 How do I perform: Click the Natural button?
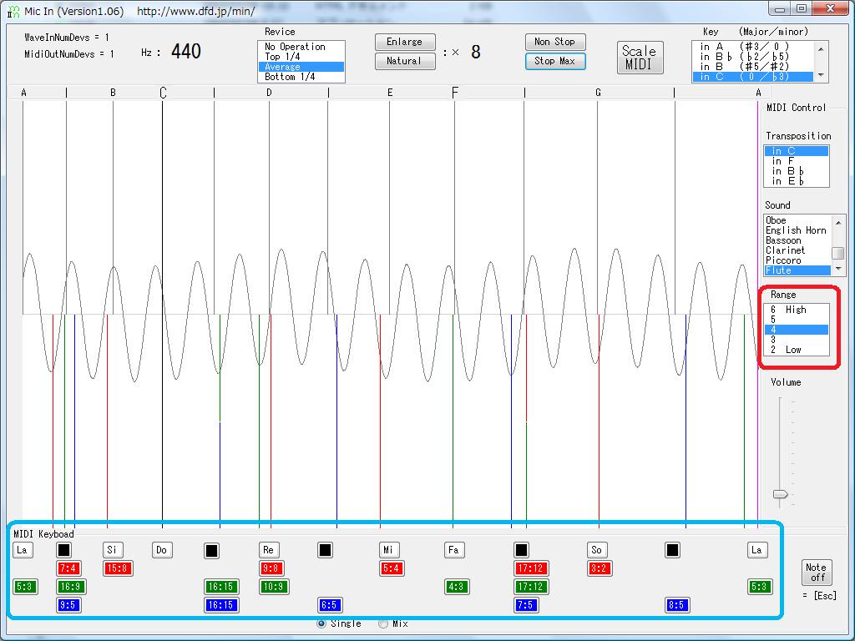[405, 61]
